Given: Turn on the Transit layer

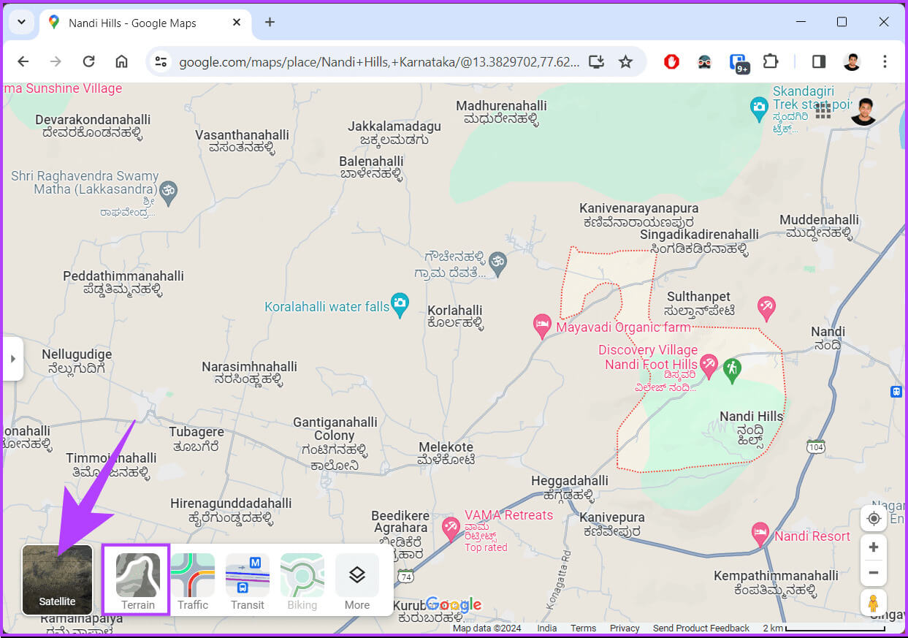Looking at the screenshot, I should (248, 581).
